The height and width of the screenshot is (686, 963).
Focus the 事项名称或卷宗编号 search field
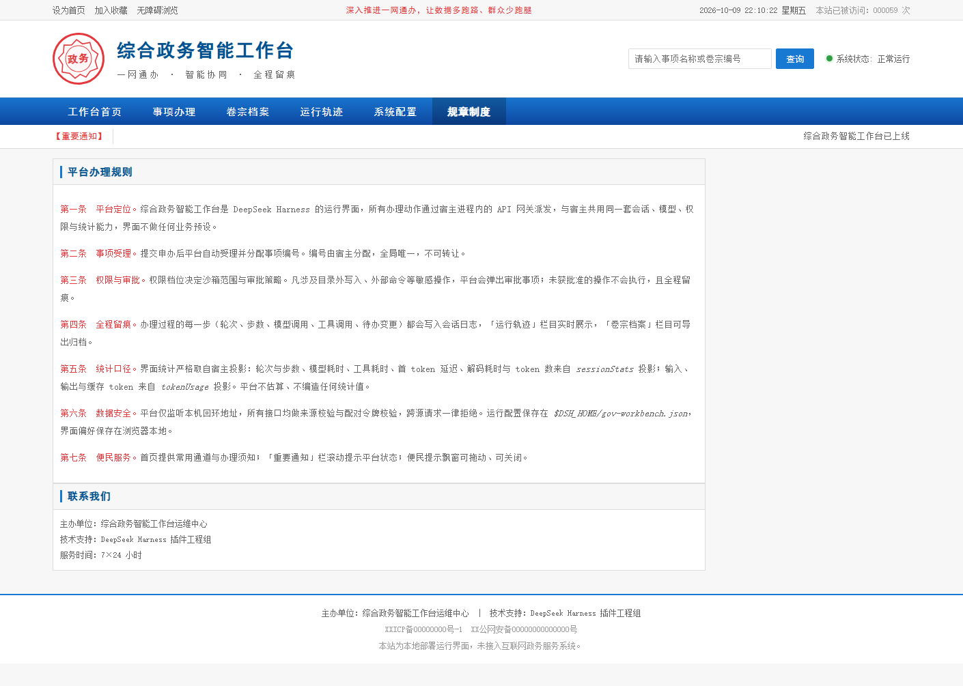pos(700,59)
